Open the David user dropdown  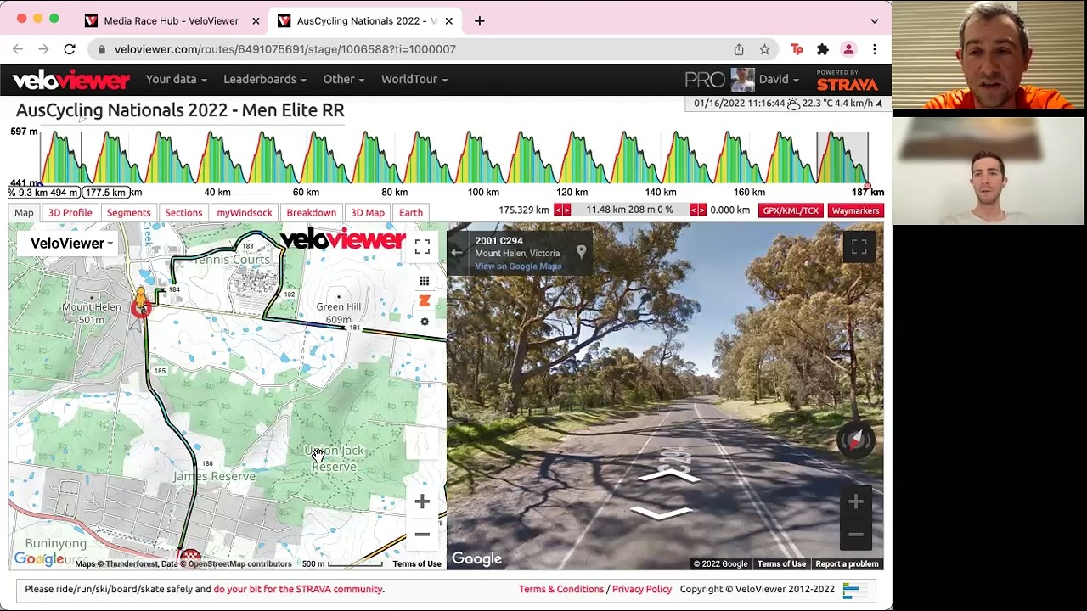click(779, 79)
